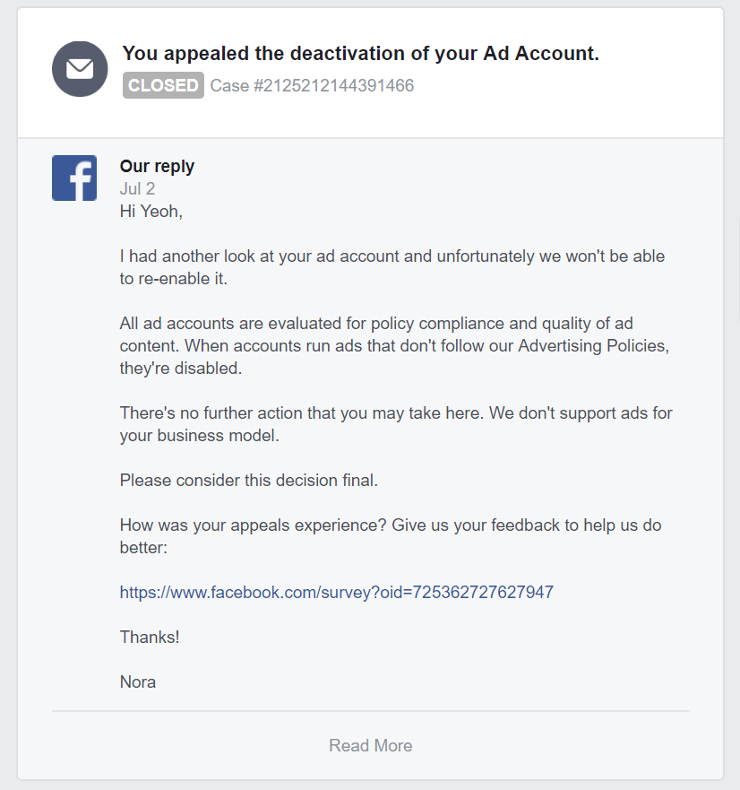
Task: Click the envelope message icon
Action: pos(80,69)
